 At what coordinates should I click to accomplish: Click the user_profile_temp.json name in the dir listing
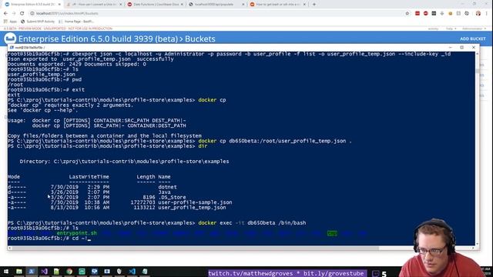(x=192, y=208)
